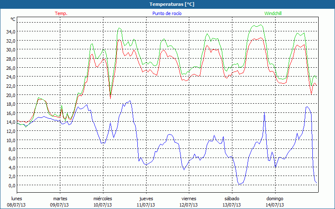Screen dimensions: 335x209
Task: Click the °C unit label above the axis
Action: (13, 20)
